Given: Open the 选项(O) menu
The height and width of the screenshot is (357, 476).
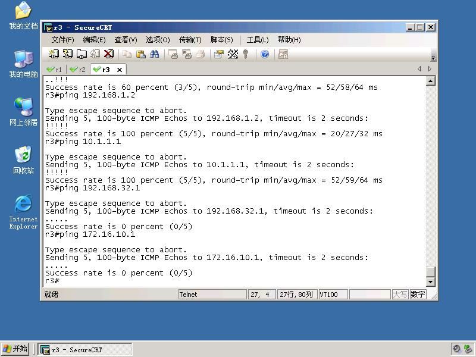Looking at the screenshot, I should [158, 40].
